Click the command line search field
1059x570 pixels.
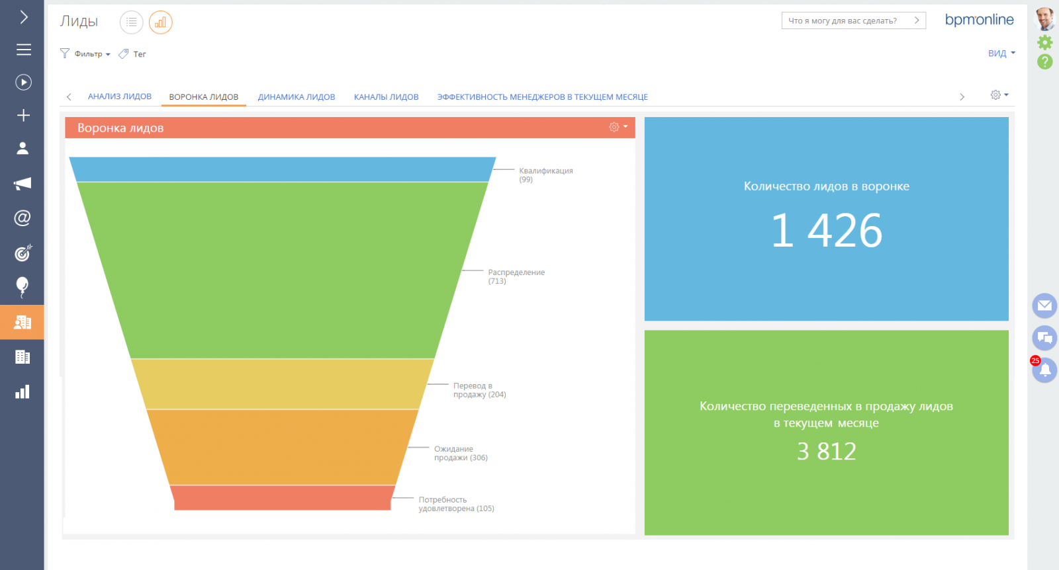846,20
